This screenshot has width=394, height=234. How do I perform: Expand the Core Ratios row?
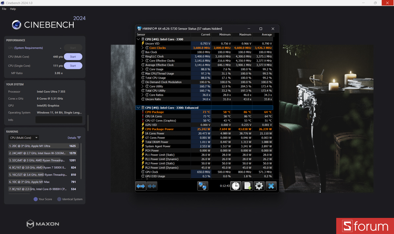coord(142,95)
